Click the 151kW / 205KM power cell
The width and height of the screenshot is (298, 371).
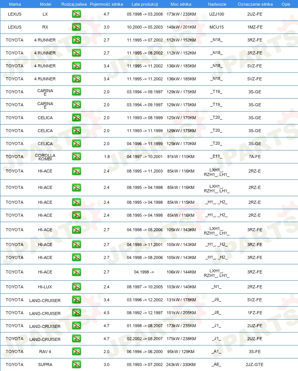tap(181, 313)
